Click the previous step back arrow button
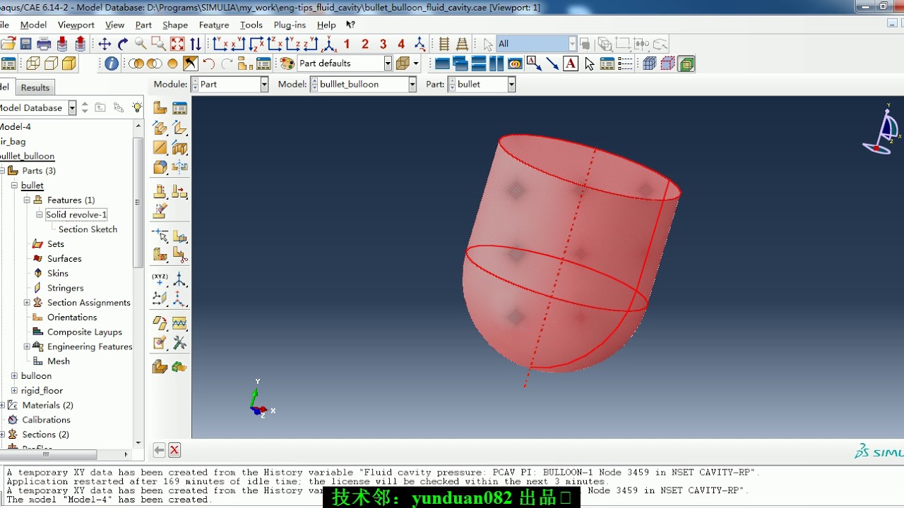Image resolution: width=904 pixels, height=508 pixels. [159, 450]
